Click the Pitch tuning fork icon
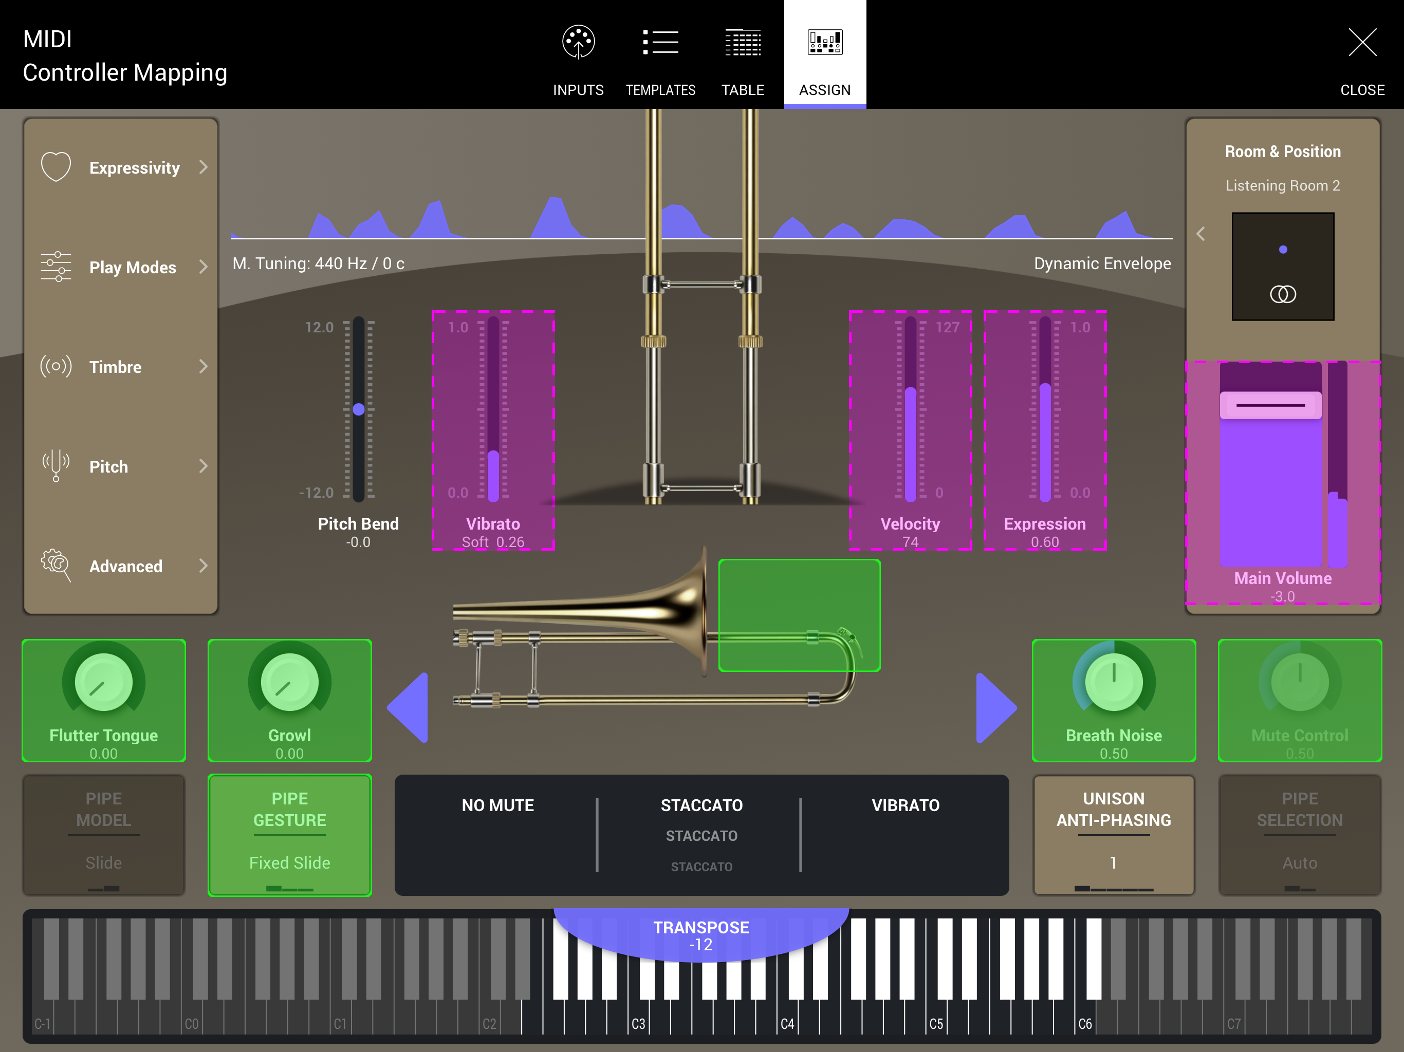Viewport: 1404px width, 1052px height. 56,466
